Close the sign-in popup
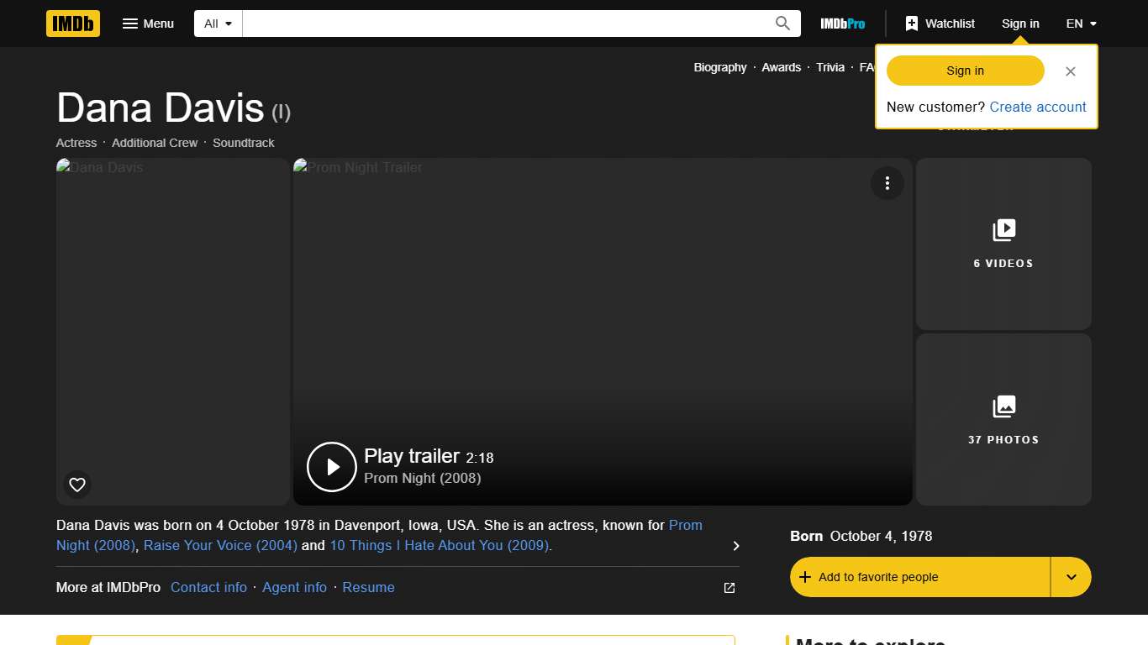 point(1070,71)
